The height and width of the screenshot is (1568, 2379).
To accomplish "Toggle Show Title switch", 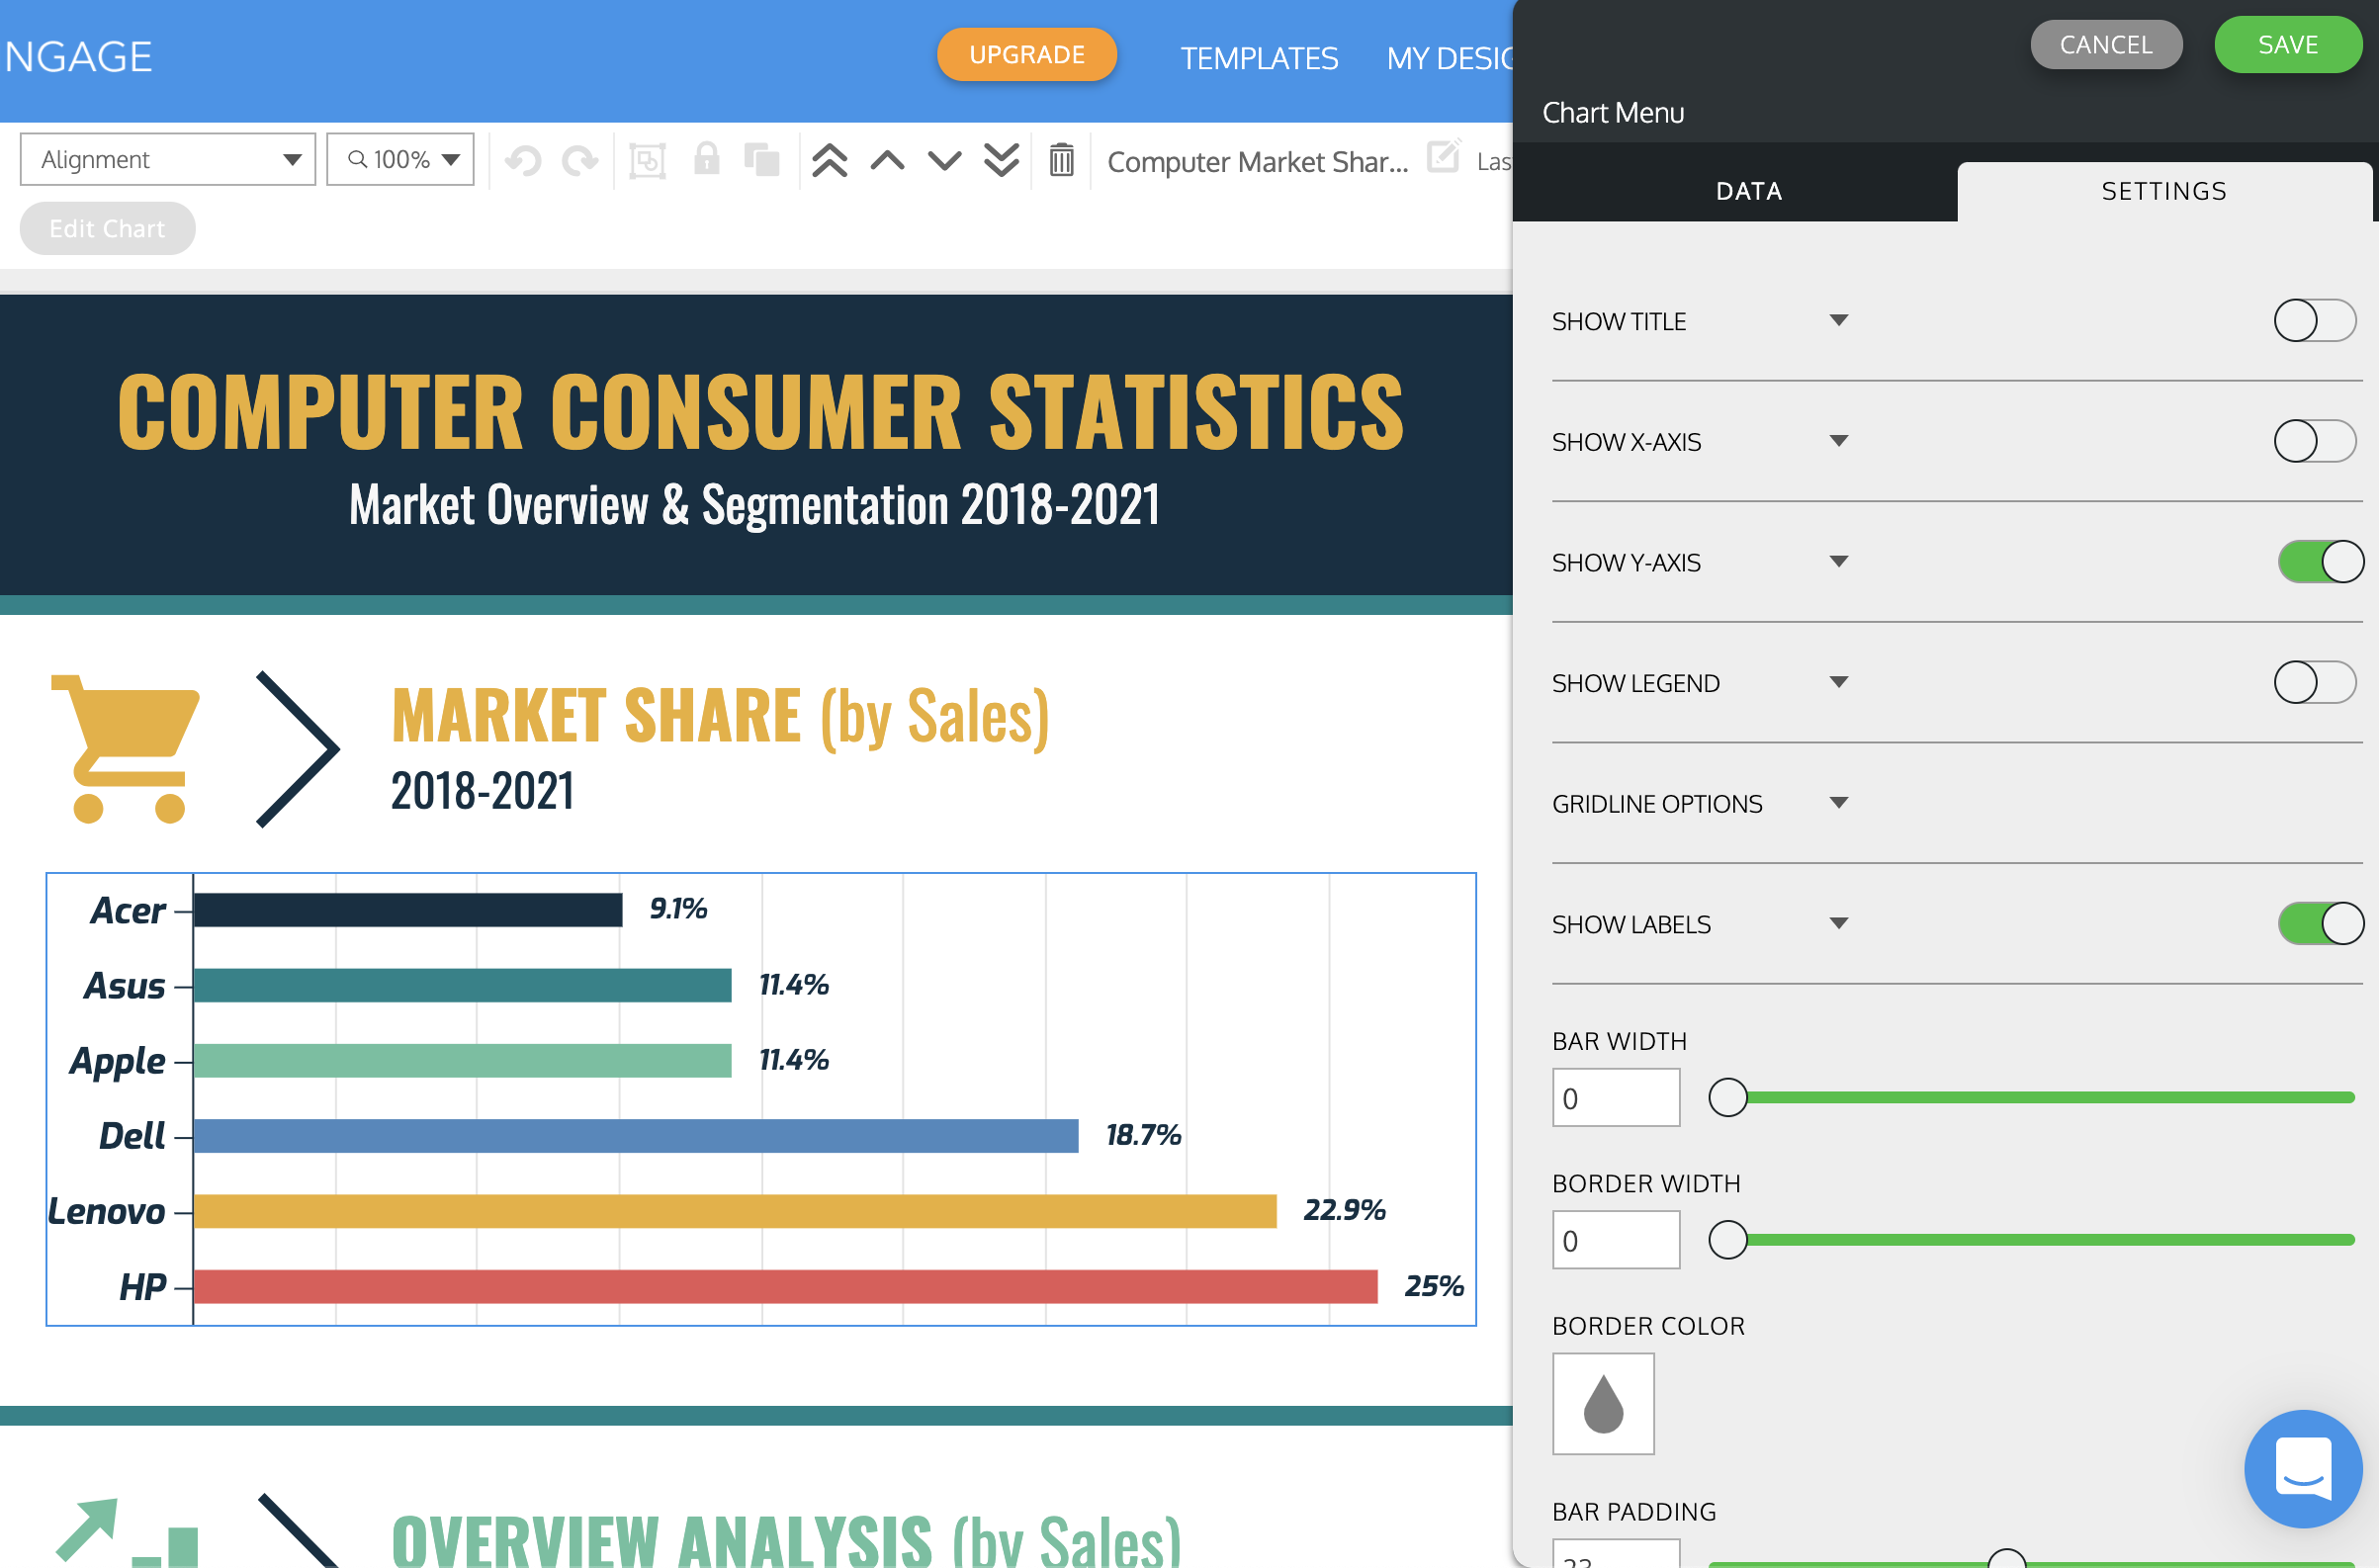I will [2314, 321].
